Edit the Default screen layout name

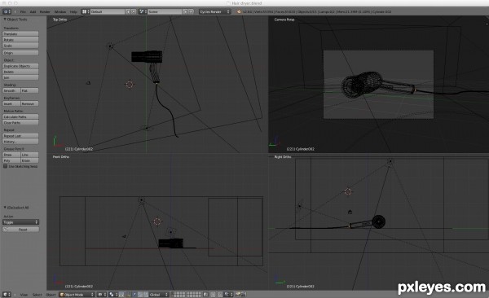[108, 12]
